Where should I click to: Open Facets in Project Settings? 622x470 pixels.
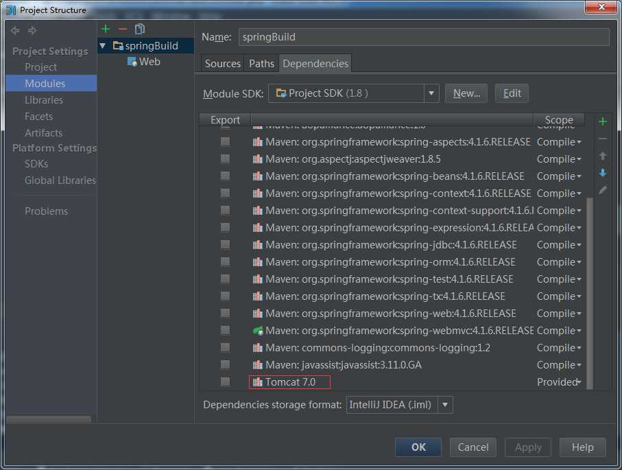tap(38, 117)
